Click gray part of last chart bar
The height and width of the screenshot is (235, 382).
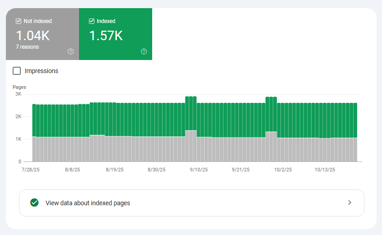[x=355, y=150]
